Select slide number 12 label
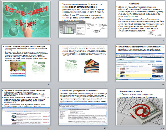 tap(105, 128)
